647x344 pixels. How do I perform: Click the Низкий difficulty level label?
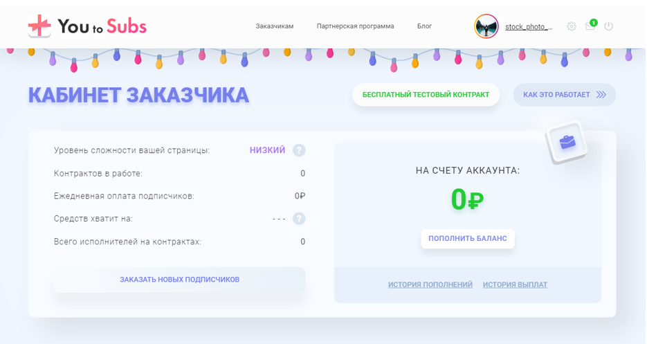tap(267, 150)
